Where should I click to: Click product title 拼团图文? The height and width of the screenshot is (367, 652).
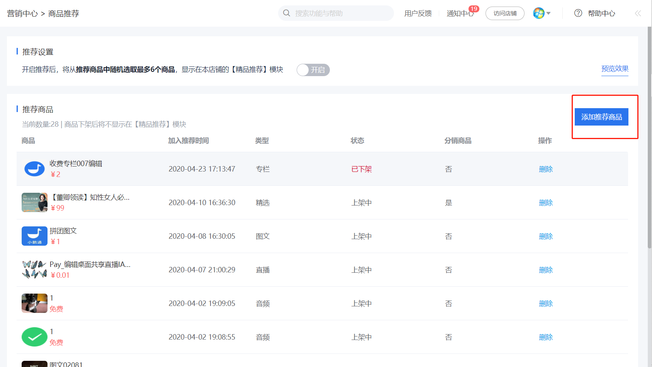pos(63,231)
